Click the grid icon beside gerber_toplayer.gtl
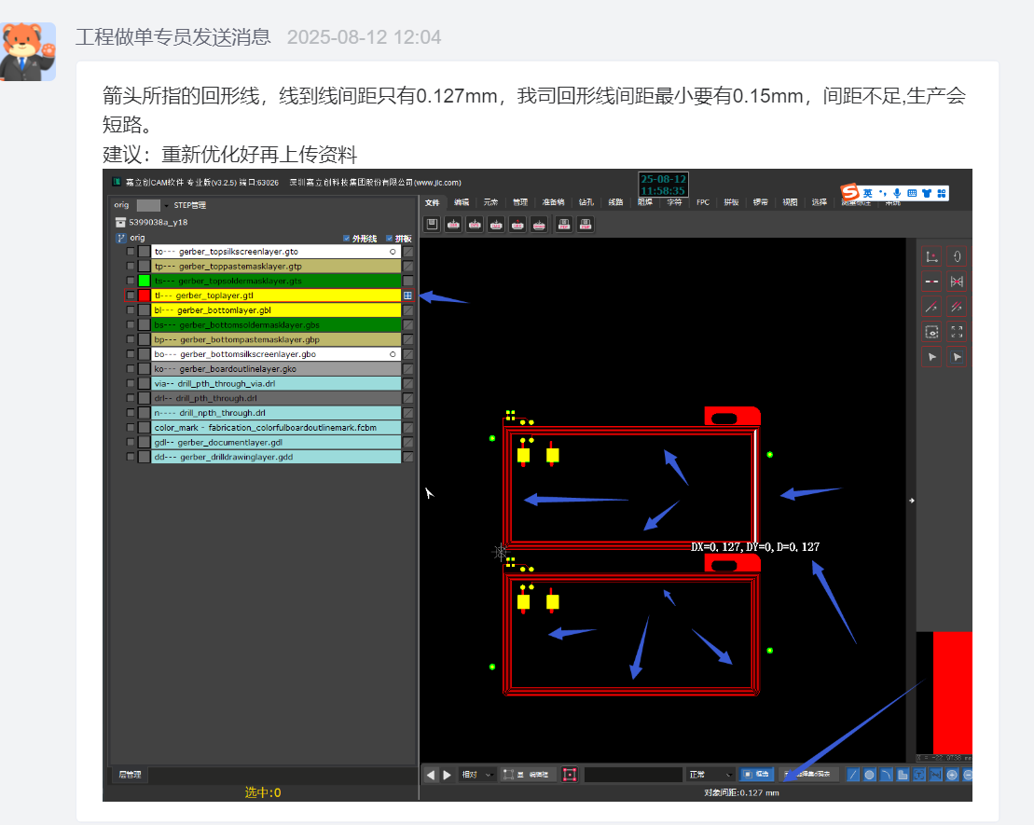This screenshot has width=1034, height=825. (x=407, y=296)
